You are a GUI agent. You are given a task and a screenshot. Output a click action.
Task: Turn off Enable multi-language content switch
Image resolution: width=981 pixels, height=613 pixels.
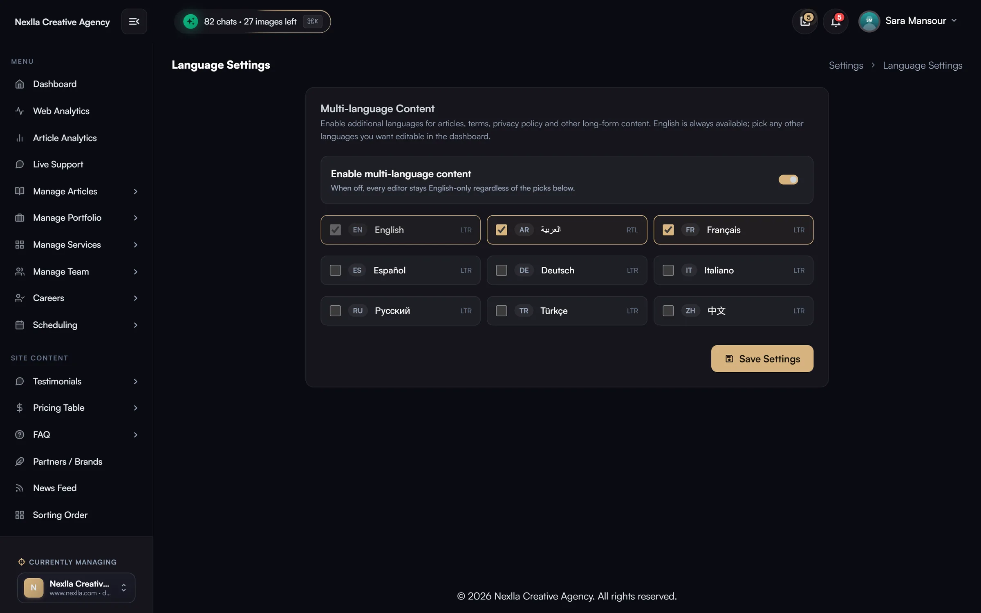788,180
